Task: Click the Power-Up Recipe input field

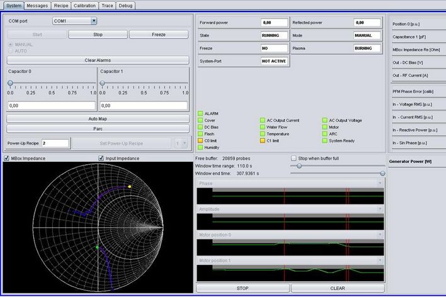Action: click(x=55, y=143)
